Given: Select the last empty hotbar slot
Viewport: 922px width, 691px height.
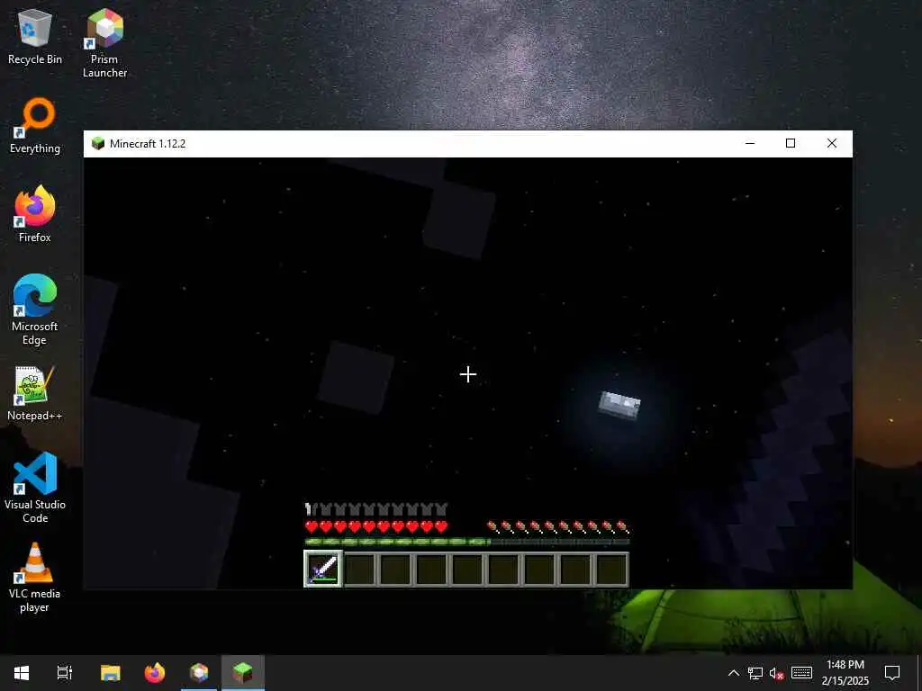Looking at the screenshot, I should [611, 570].
